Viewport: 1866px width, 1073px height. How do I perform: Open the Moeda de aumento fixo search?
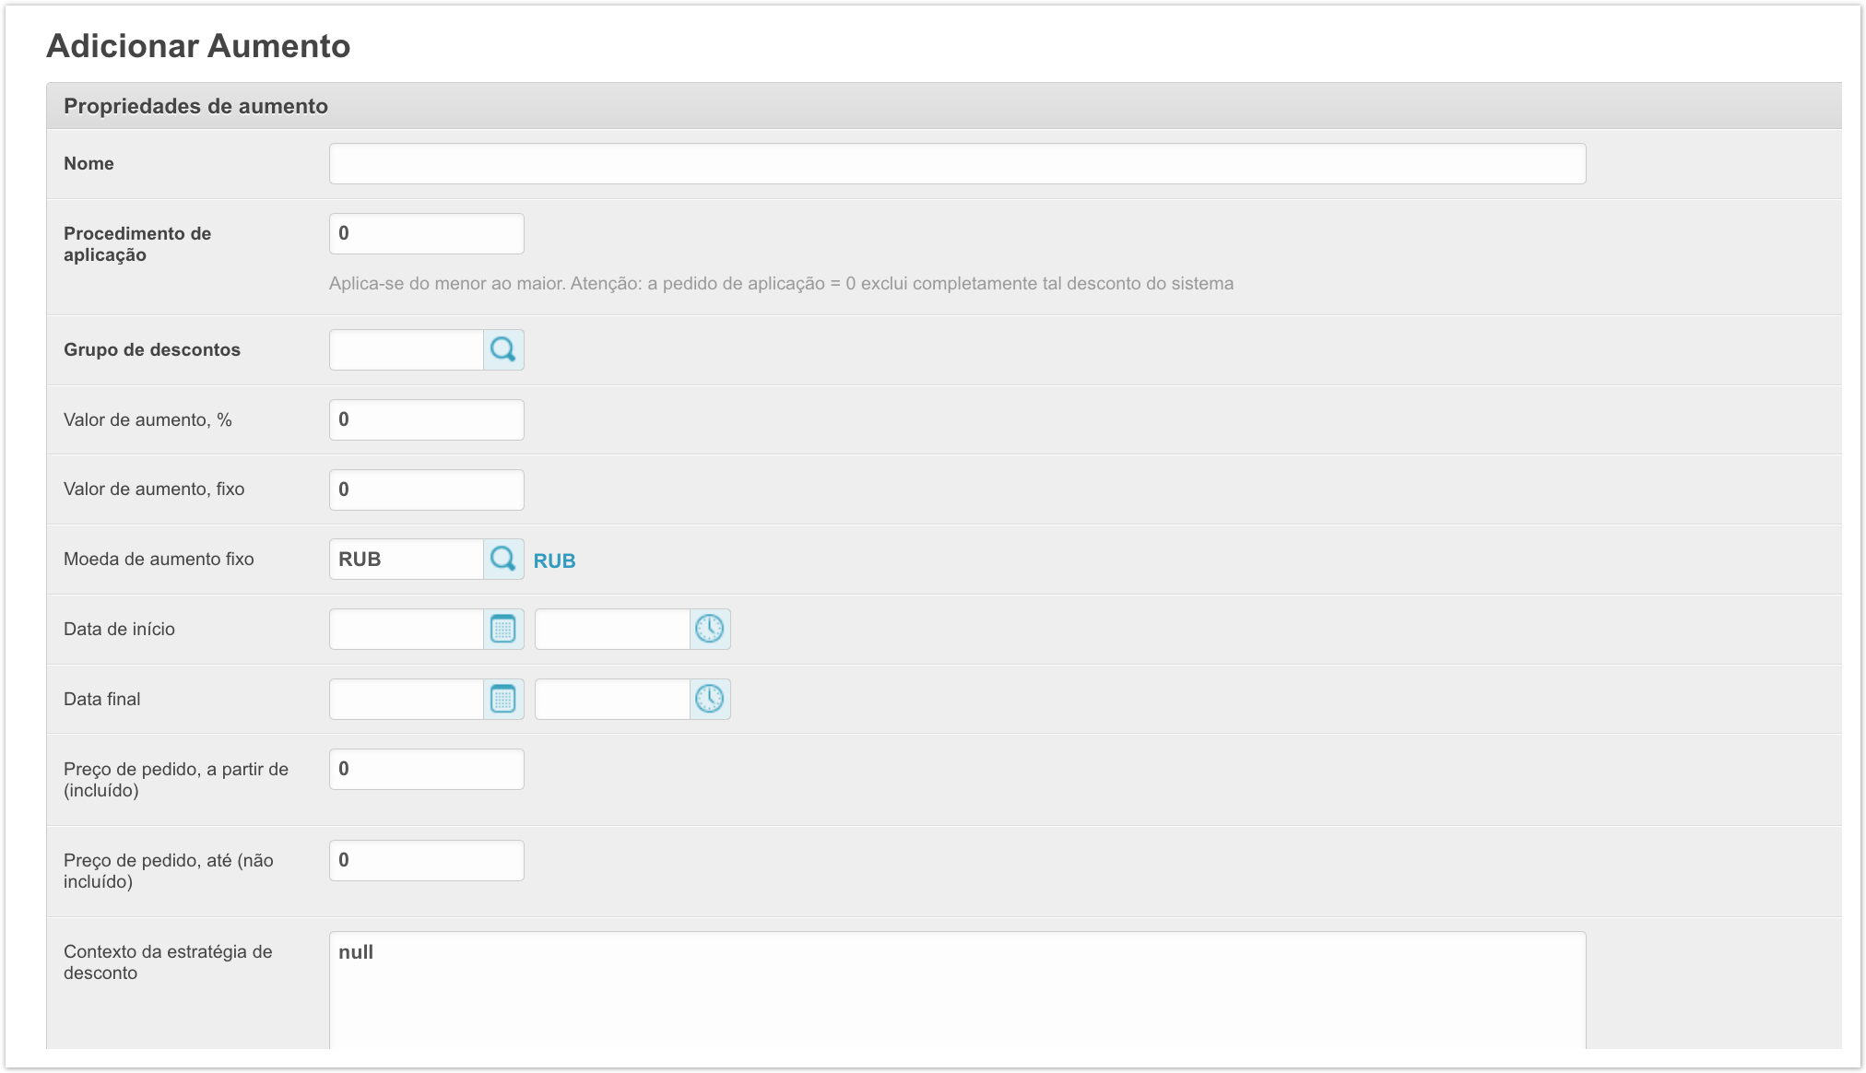503,560
